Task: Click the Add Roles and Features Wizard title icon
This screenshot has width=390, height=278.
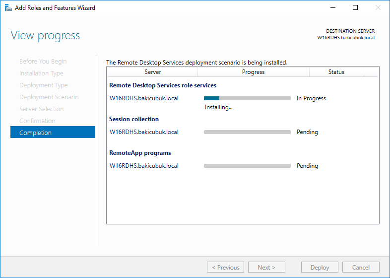Action: pos(8,8)
